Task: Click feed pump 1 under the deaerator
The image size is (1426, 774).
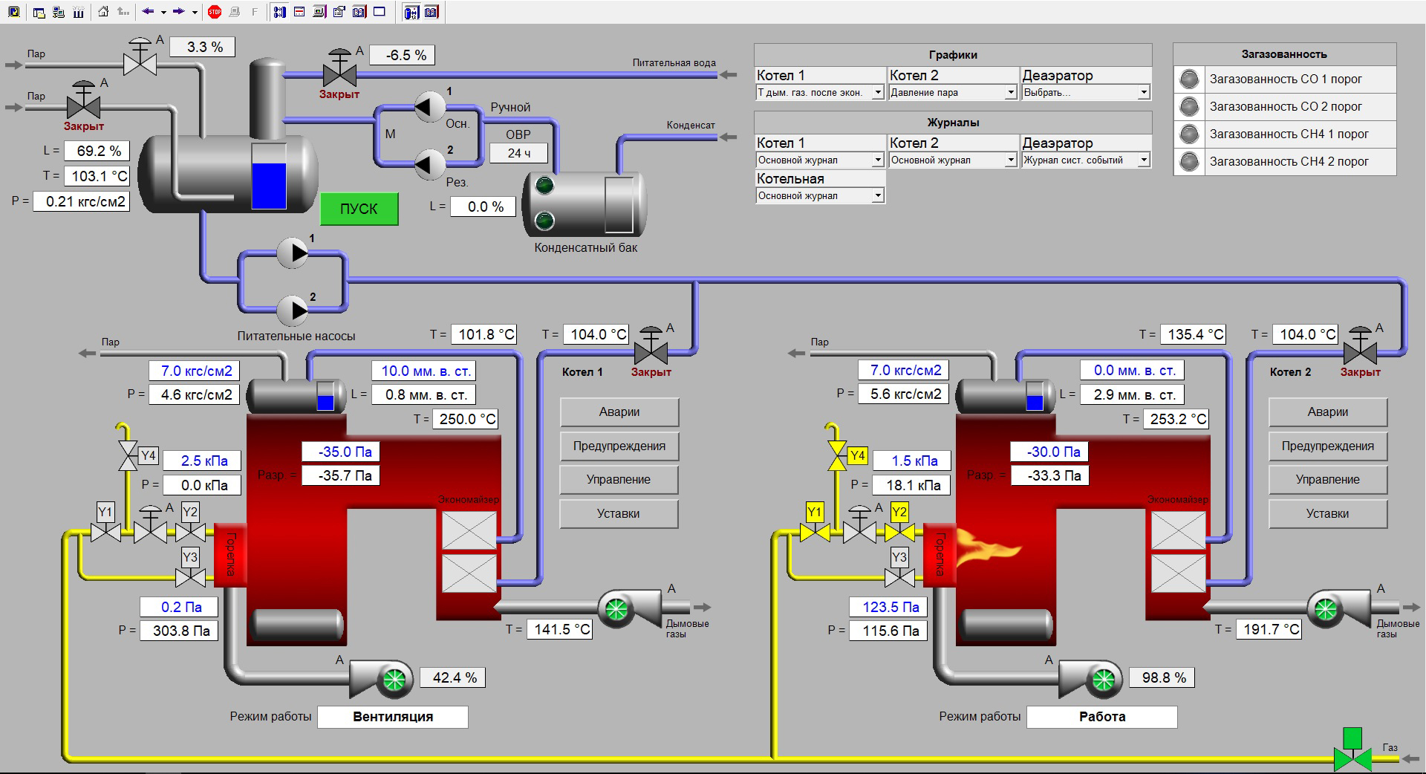Action: [x=293, y=253]
